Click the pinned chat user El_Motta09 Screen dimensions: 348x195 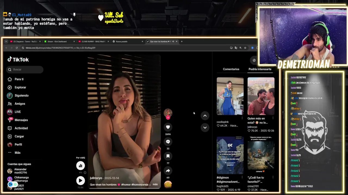21,15
